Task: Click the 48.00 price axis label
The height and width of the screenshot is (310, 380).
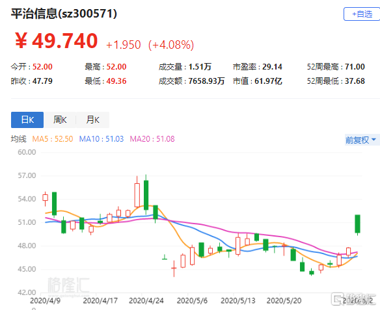Action: 27,246
